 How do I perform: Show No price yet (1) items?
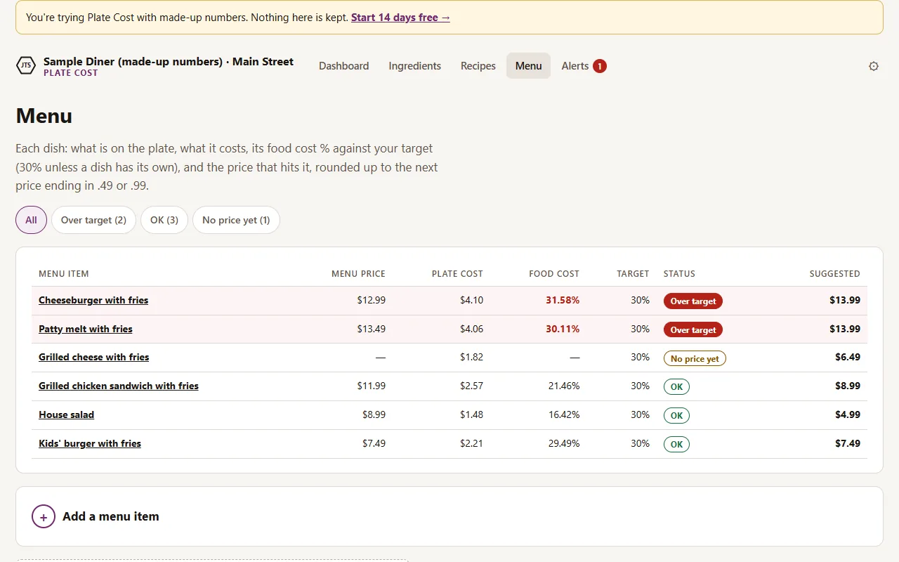236,220
